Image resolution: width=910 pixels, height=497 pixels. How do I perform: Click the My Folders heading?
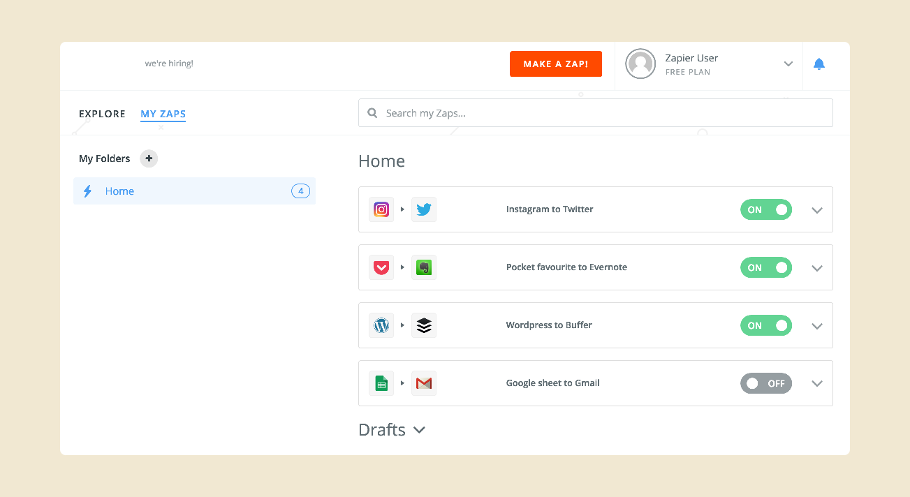click(105, 158)
